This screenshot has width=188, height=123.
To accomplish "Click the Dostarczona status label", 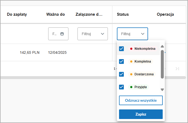I will click(142, 74).
